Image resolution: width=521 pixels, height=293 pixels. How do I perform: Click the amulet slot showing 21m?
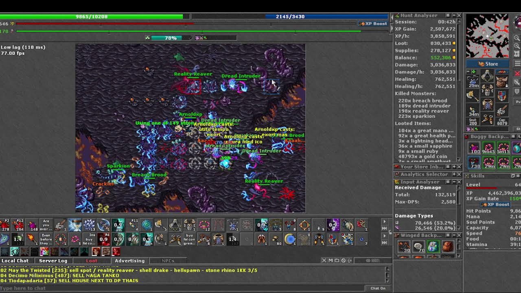coord(473,81)
